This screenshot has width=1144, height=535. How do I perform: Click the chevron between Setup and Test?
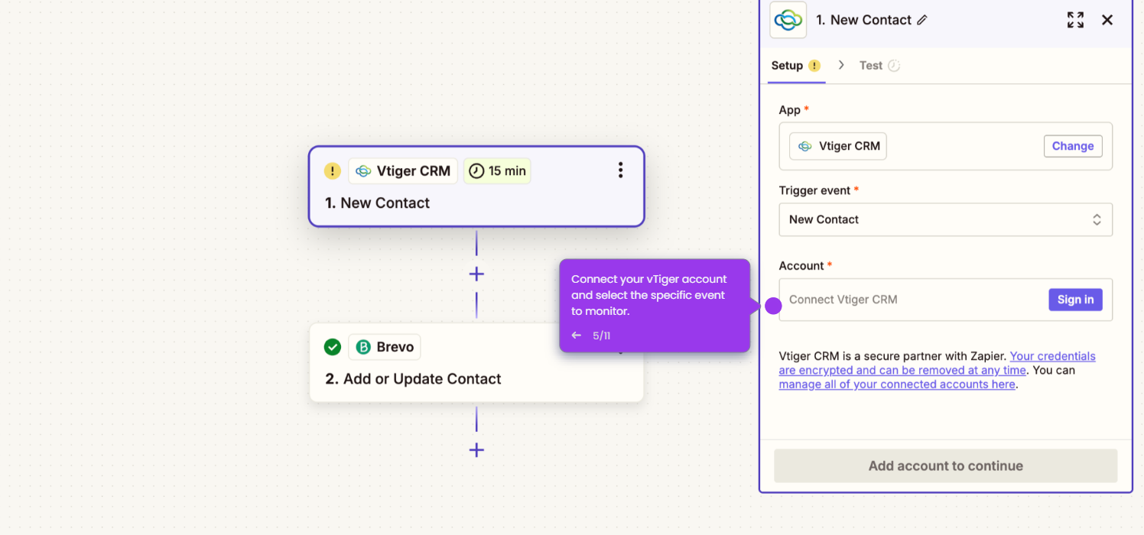point(841,65)
